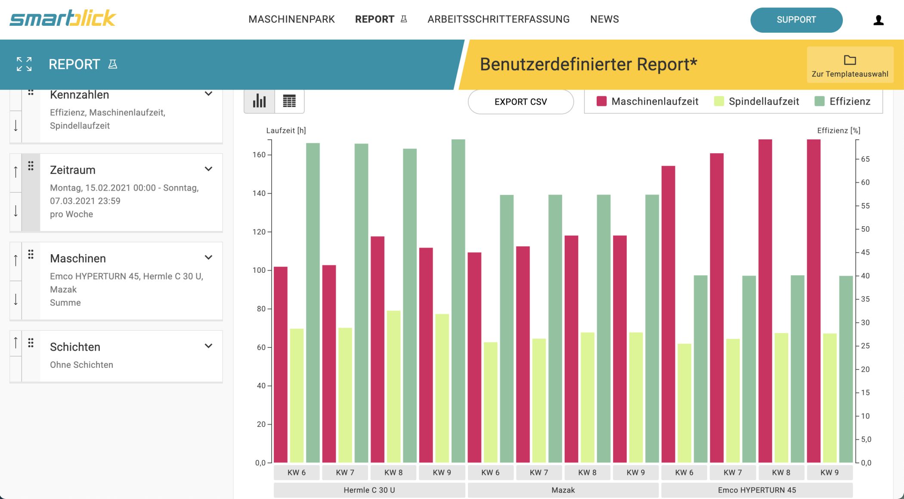Open the user profile icon

[x=878, y=20]
